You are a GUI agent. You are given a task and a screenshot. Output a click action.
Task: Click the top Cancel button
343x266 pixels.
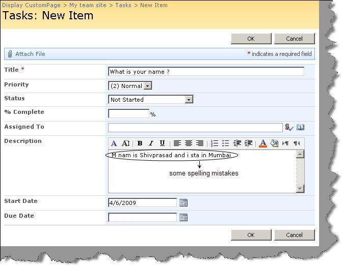click(x=295, y=39)
